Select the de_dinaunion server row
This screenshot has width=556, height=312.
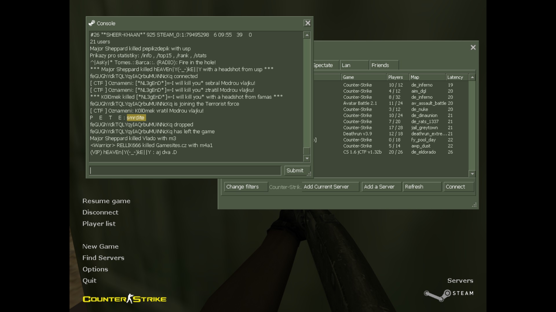click(x=391, y=116)
